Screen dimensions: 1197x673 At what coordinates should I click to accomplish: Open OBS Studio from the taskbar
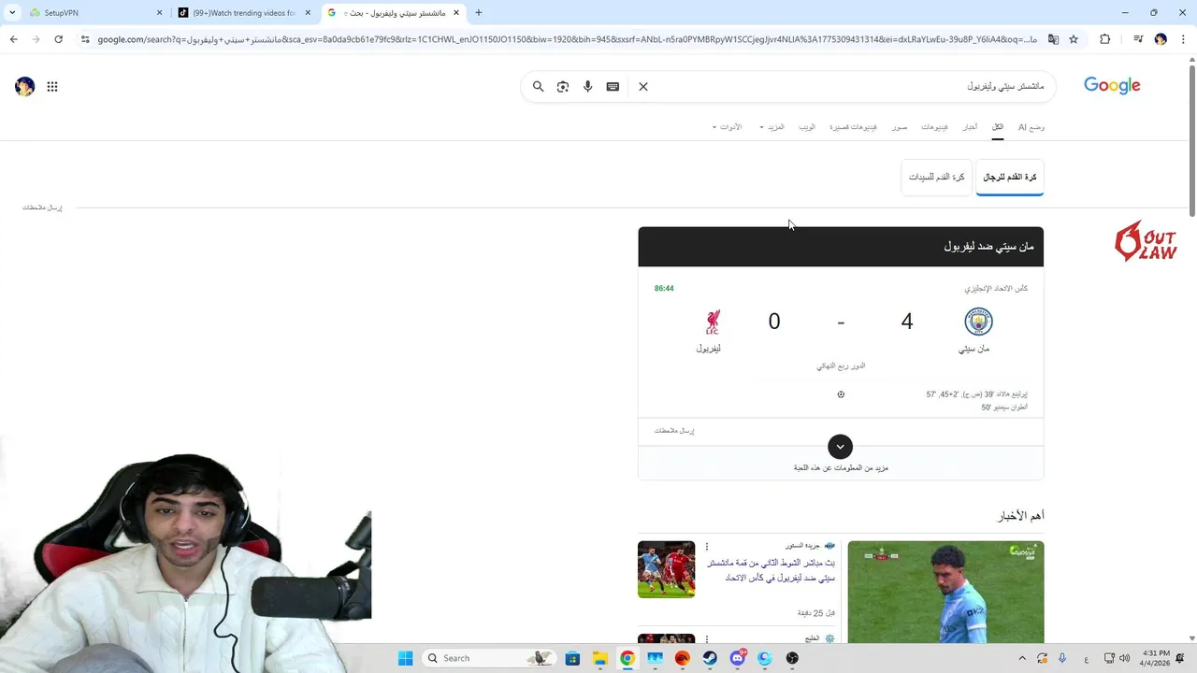[x=793, y=658]
